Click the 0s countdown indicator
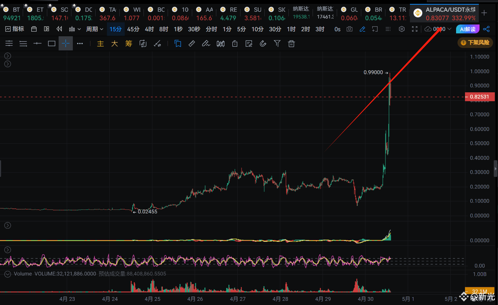Screen dimensions: 498x305 coord(337,29)
